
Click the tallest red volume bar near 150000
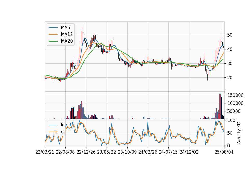click(220, 106)
